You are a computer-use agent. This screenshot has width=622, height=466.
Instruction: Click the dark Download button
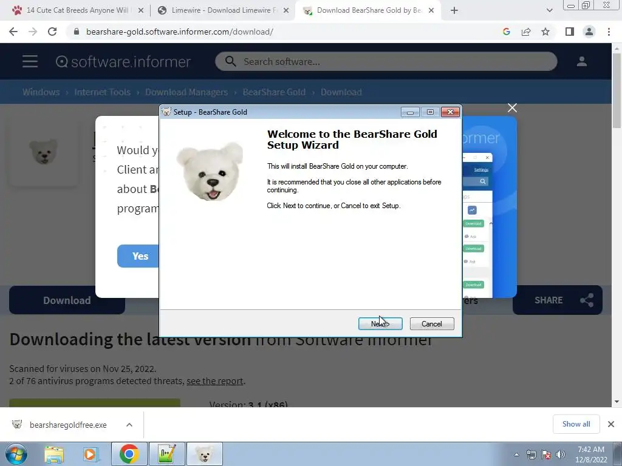67,300
